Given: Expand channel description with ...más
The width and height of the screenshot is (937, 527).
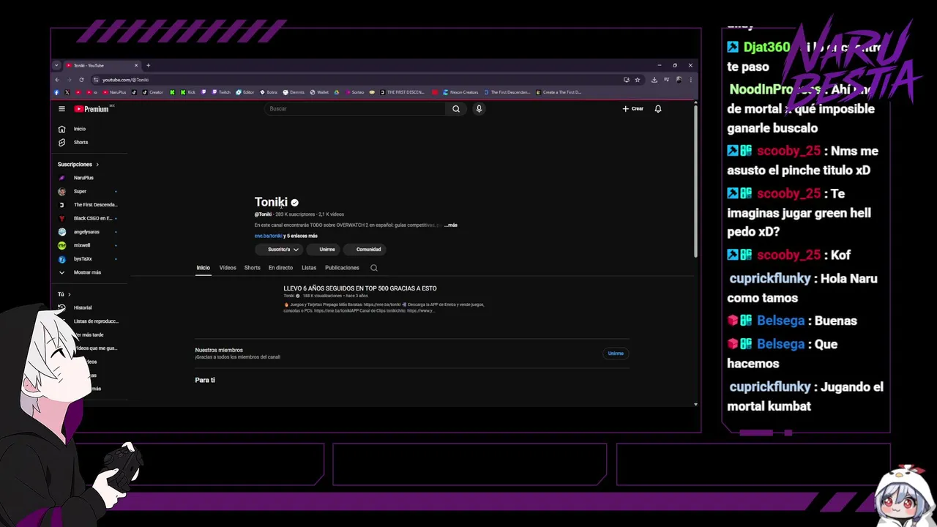Looking at the screenshot, I should (451, 225).
